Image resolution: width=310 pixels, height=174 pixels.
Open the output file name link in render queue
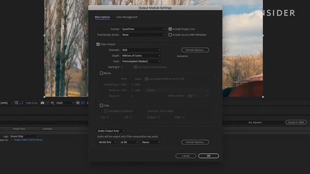coord(28,140)
